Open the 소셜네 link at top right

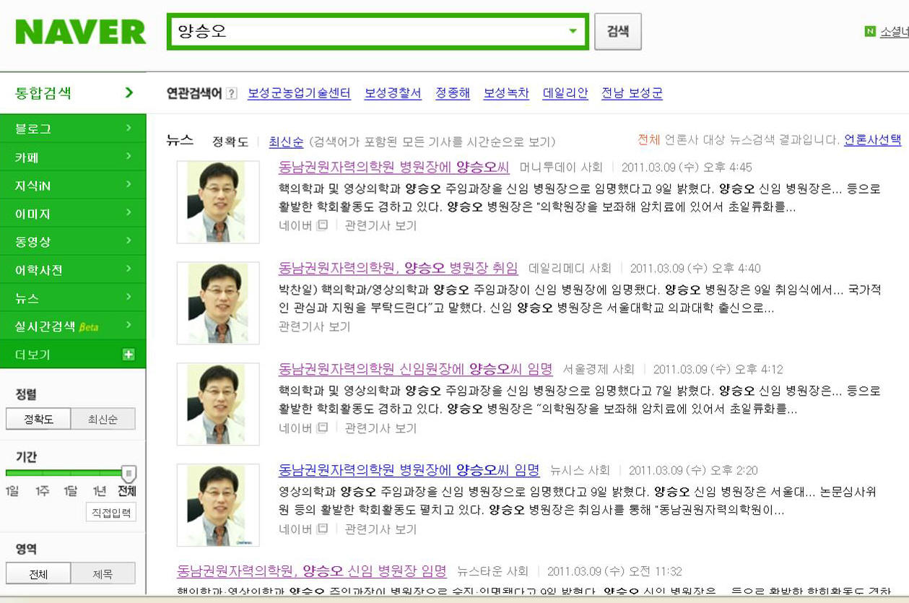coord(894,32)
